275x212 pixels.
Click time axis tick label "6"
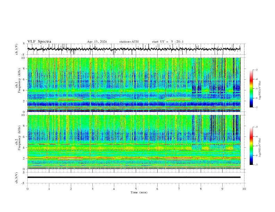[x=158, y=189]
